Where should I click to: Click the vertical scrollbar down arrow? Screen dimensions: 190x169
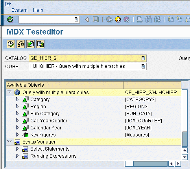[x=184, y=157]
